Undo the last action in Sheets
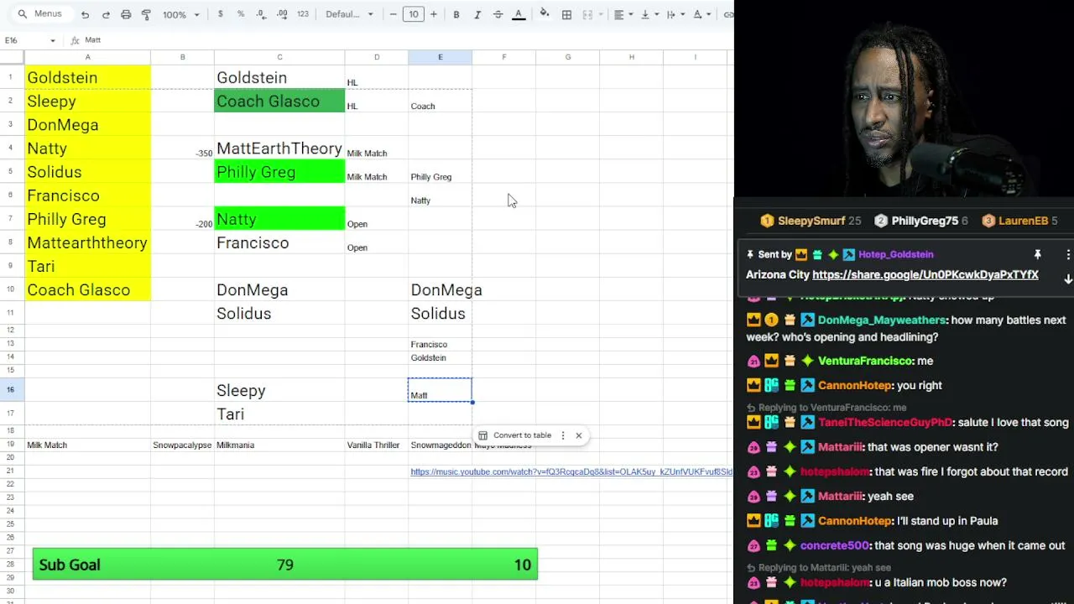 click(x=85, y=14)
